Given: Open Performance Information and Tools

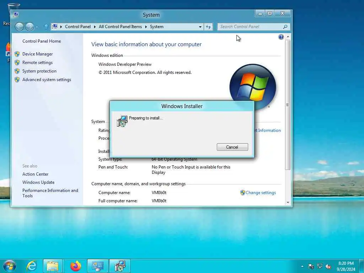Looking at the screenshot, I should (50, 193).
